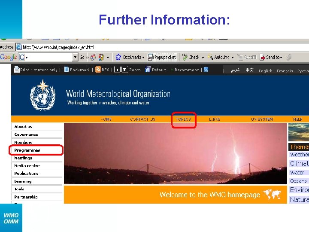Open About us in sidebar menu
309x232 pixels.
(x=37, y=127)
